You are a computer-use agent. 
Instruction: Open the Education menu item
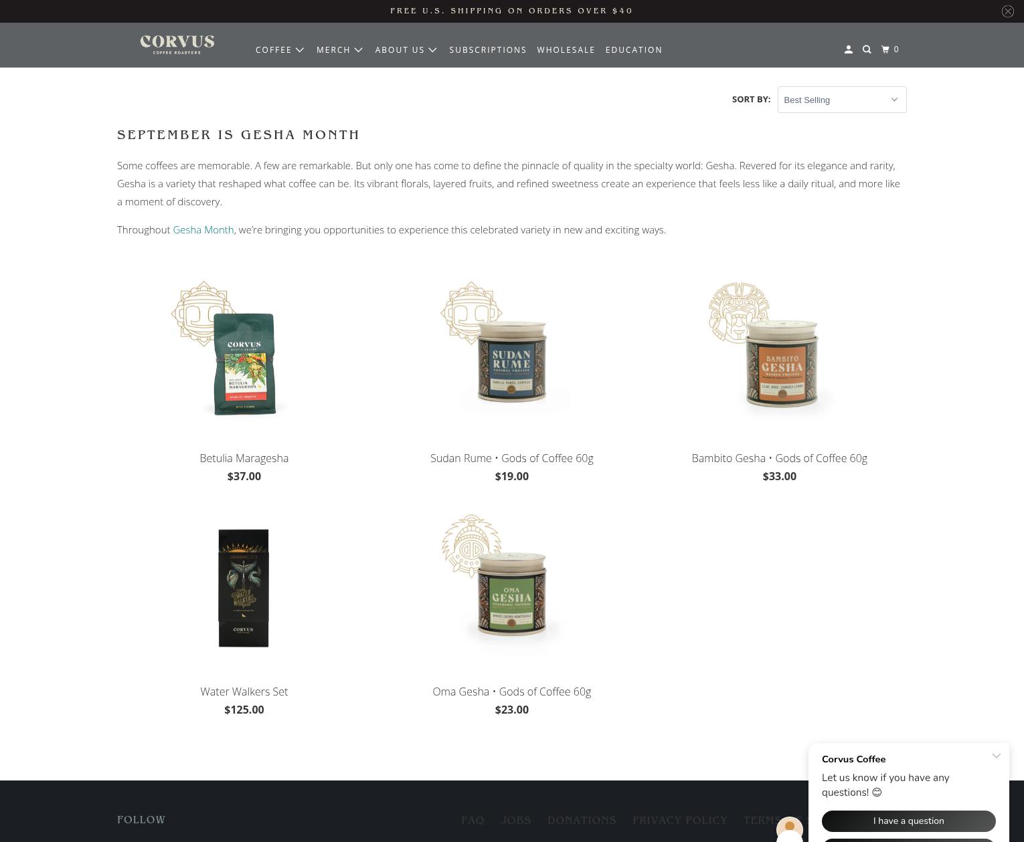[634, 50]
